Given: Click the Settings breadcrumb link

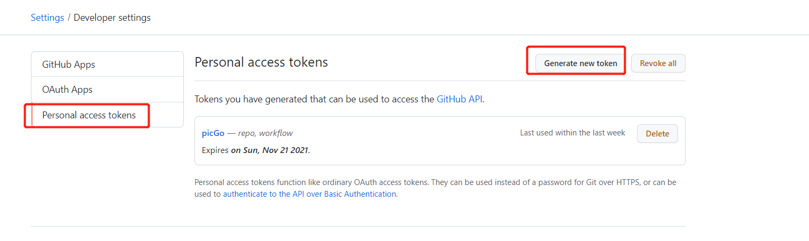Looking at the screenshot, I should 47,18.
